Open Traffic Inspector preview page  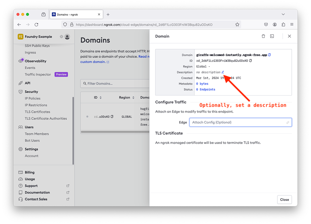tap(38, 74)
